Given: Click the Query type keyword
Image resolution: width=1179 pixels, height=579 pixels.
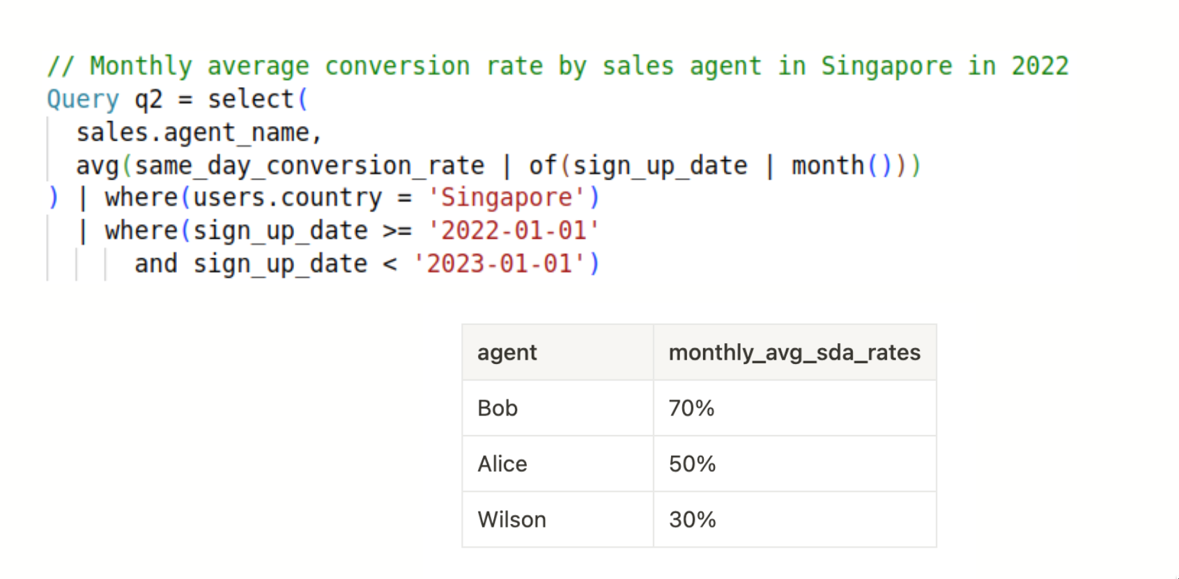Looking at the screenshot, I should (x=83, y=100).
